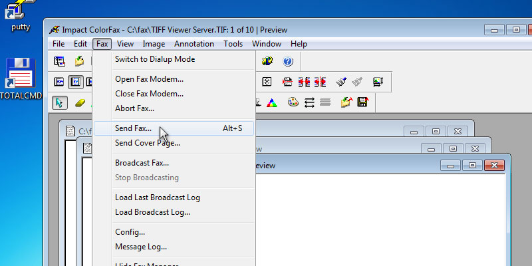The width and height of the screenshot is (532, 266).
Task: Click Broadcast Fax menu item
Action: point(142,163)
